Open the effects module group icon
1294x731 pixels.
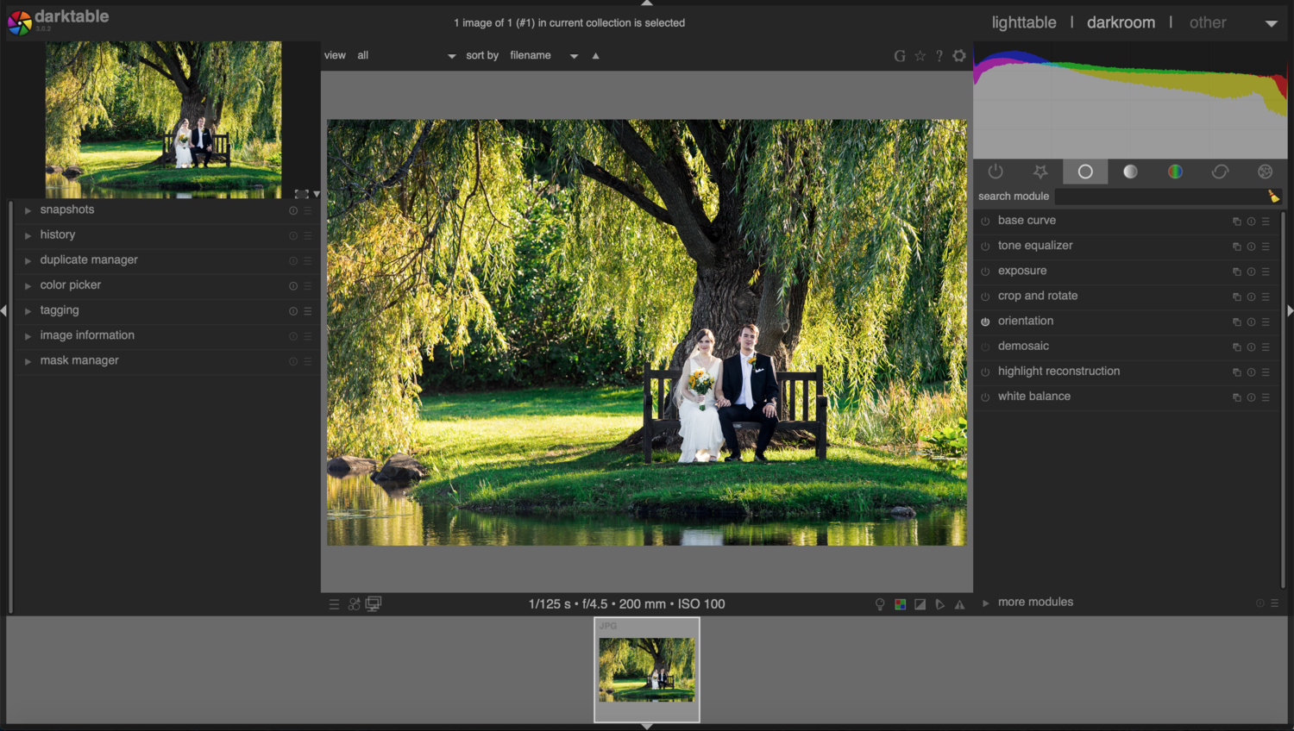pyautogui.click(x=1265, y=172)
